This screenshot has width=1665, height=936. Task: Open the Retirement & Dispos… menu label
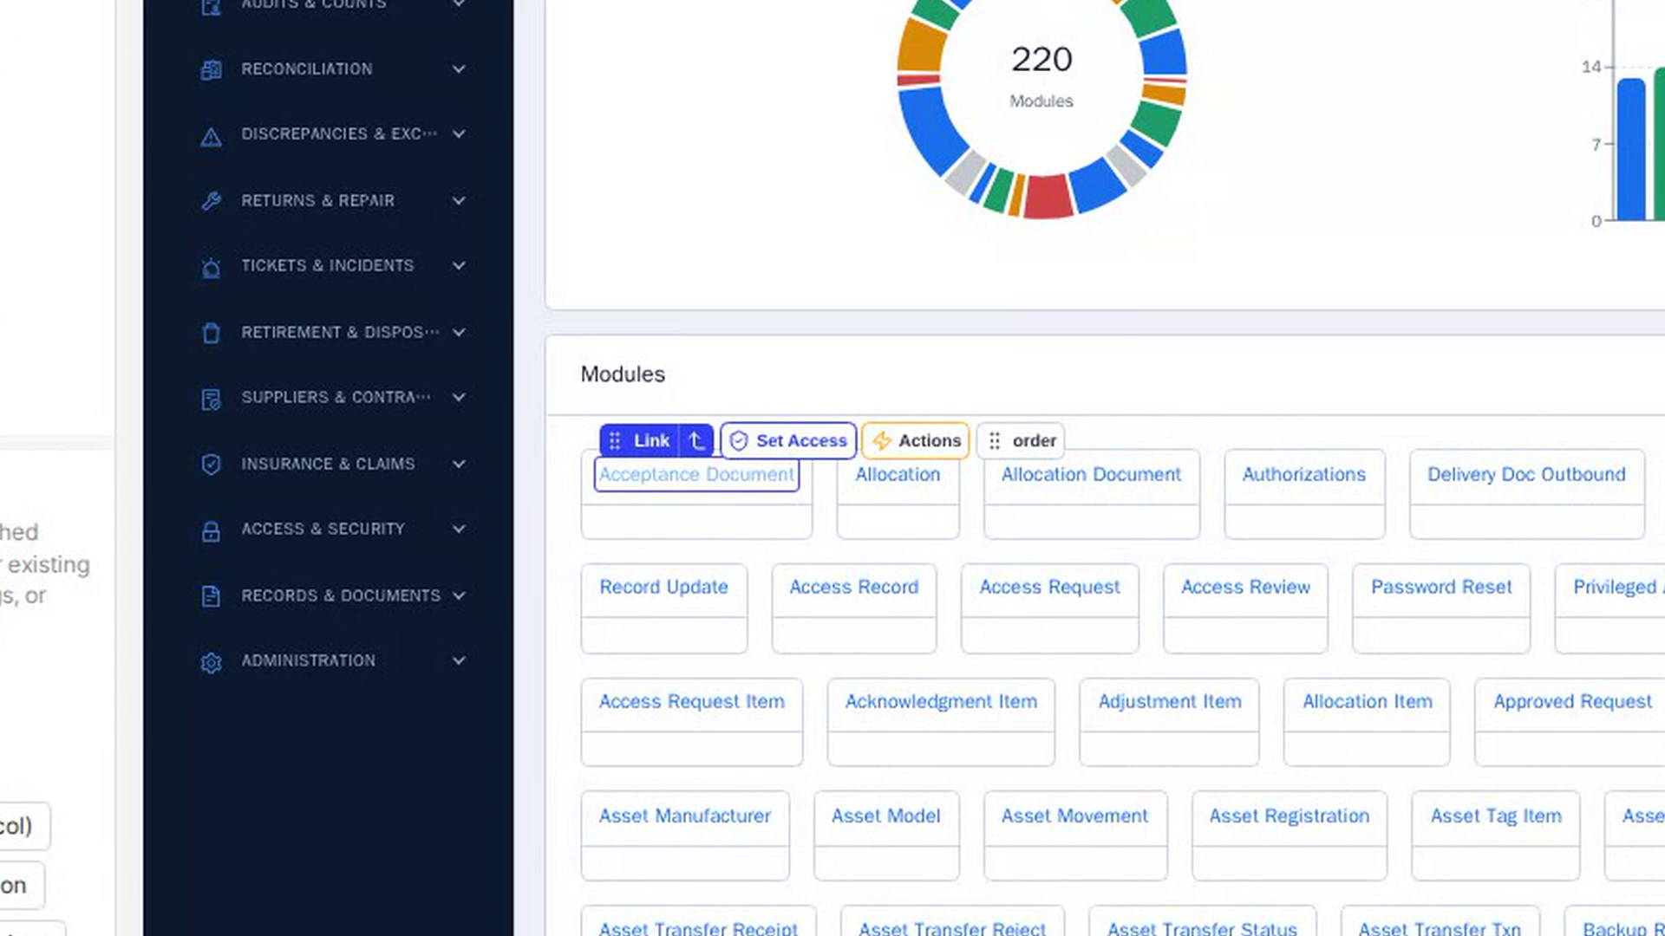point(340,333)
